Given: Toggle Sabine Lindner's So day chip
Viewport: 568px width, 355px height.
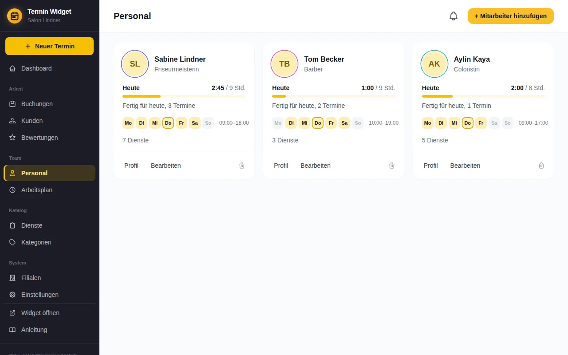Looking at the screenshot, I should tap(208, 123).
